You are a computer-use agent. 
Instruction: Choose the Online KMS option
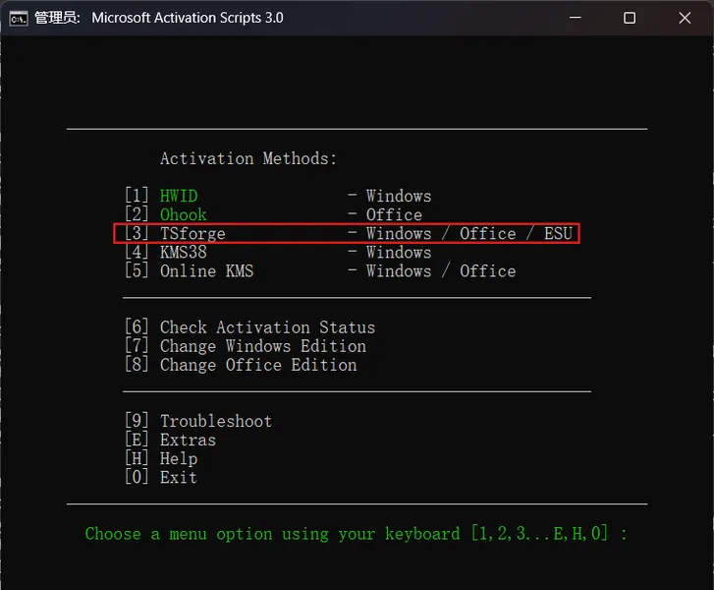tap(206, 270)
